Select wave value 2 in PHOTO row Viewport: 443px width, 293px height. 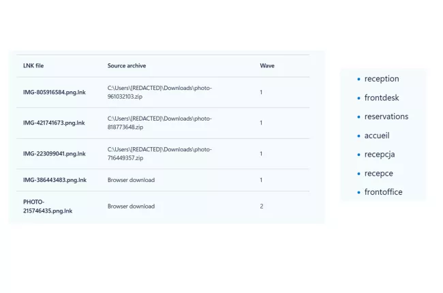(x=261, y=206)
